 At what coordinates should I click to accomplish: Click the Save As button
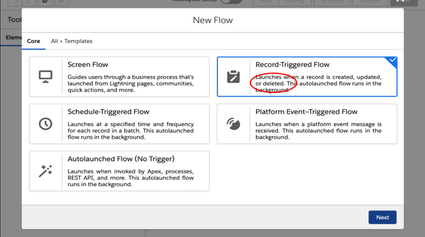(370, 2)
